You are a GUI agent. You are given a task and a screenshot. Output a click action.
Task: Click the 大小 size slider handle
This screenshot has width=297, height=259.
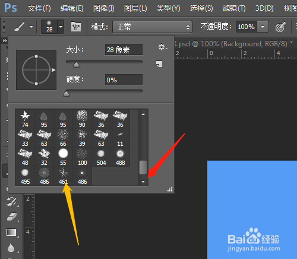[x=76, y=65]
